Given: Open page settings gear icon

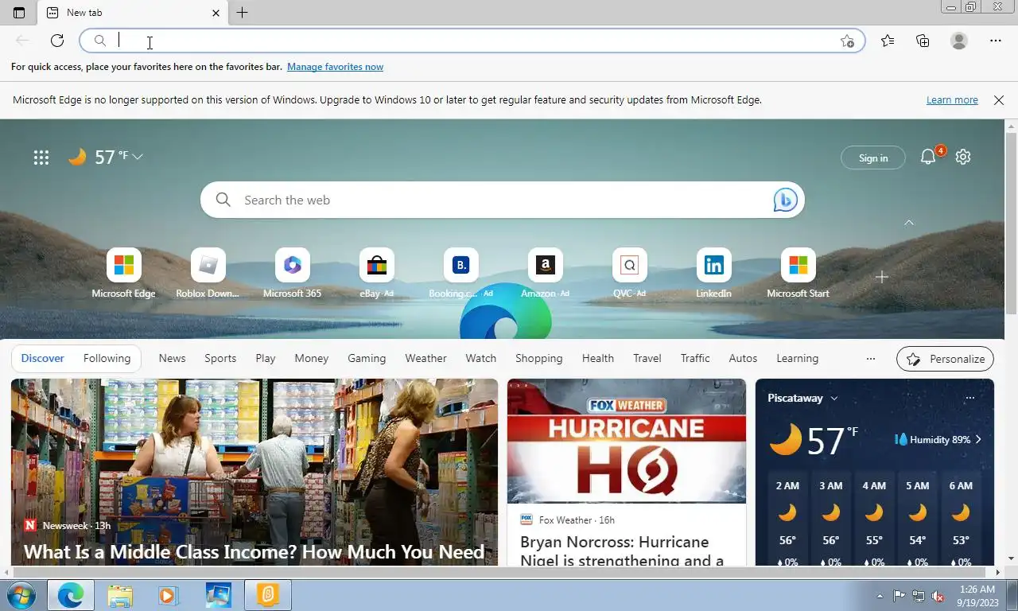Looking at the screenshot, I should pyautogui.click(x=963, y=157).
